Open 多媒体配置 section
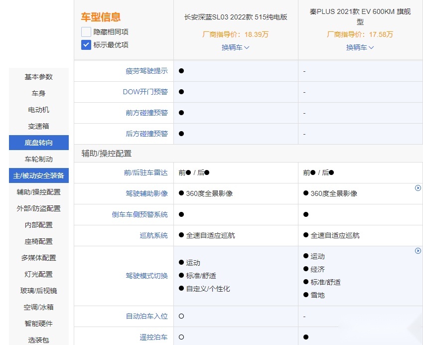423x345 pixels. tap(38, 258)
